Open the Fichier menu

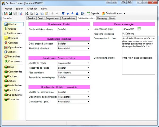coord(8,9)
